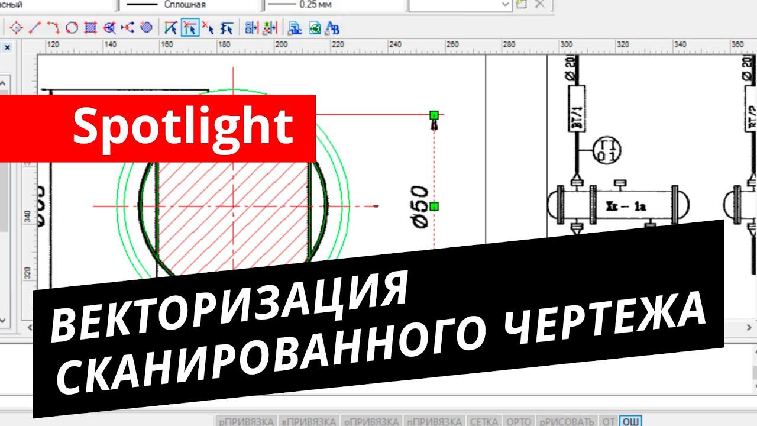Select the red circle tracing tool

pyautogui.click(x=72, y=27)
